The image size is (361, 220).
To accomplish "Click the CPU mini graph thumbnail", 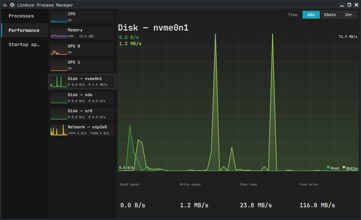I will tap(59, 17).
